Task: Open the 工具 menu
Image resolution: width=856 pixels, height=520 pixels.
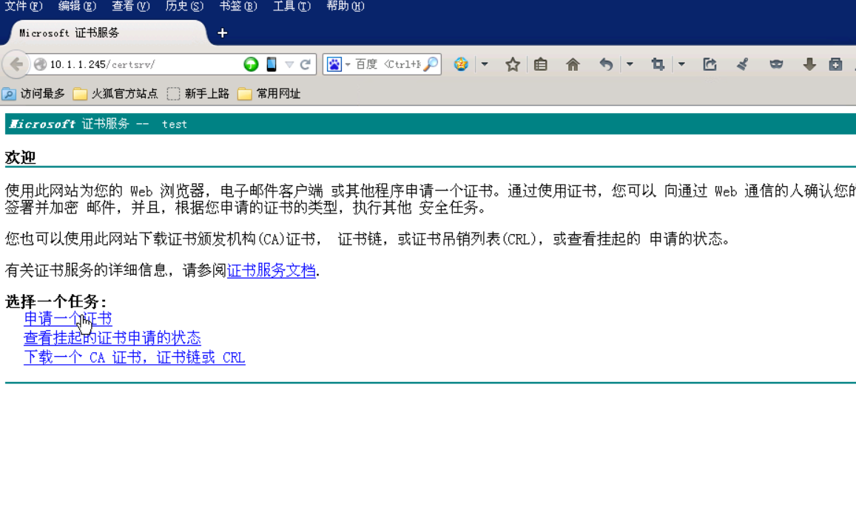Action: point(292,6)
